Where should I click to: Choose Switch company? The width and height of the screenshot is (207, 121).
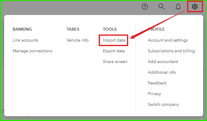[163, 104]
